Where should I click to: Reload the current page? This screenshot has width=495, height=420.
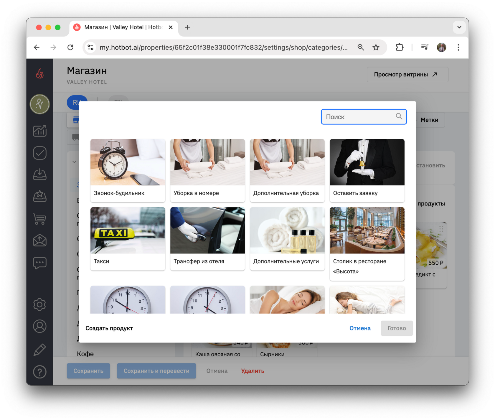(70, 47)
